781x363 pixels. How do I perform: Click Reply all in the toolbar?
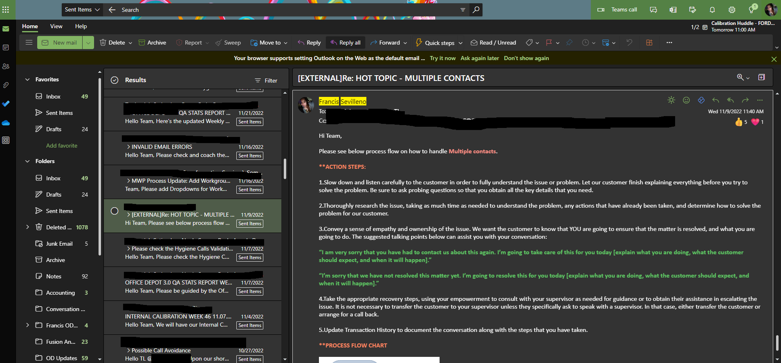pyautogui.click(x=346, y=43)
